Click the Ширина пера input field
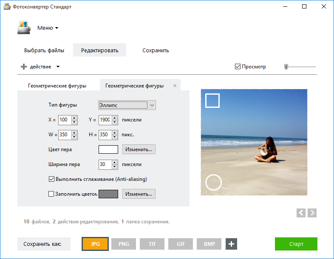 tap(105, 164)
